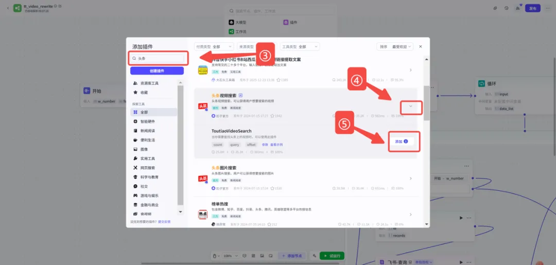Screen dimensions: 556x265
Task: Click the sidebar category list scrollbar
Action: pos(181,145)
